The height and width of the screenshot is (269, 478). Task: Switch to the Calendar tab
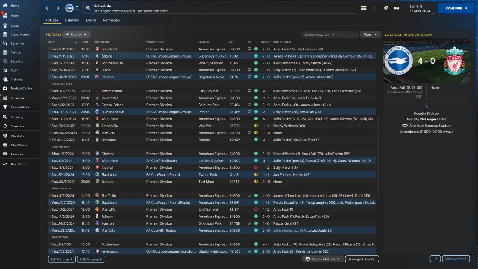[72, 20]
